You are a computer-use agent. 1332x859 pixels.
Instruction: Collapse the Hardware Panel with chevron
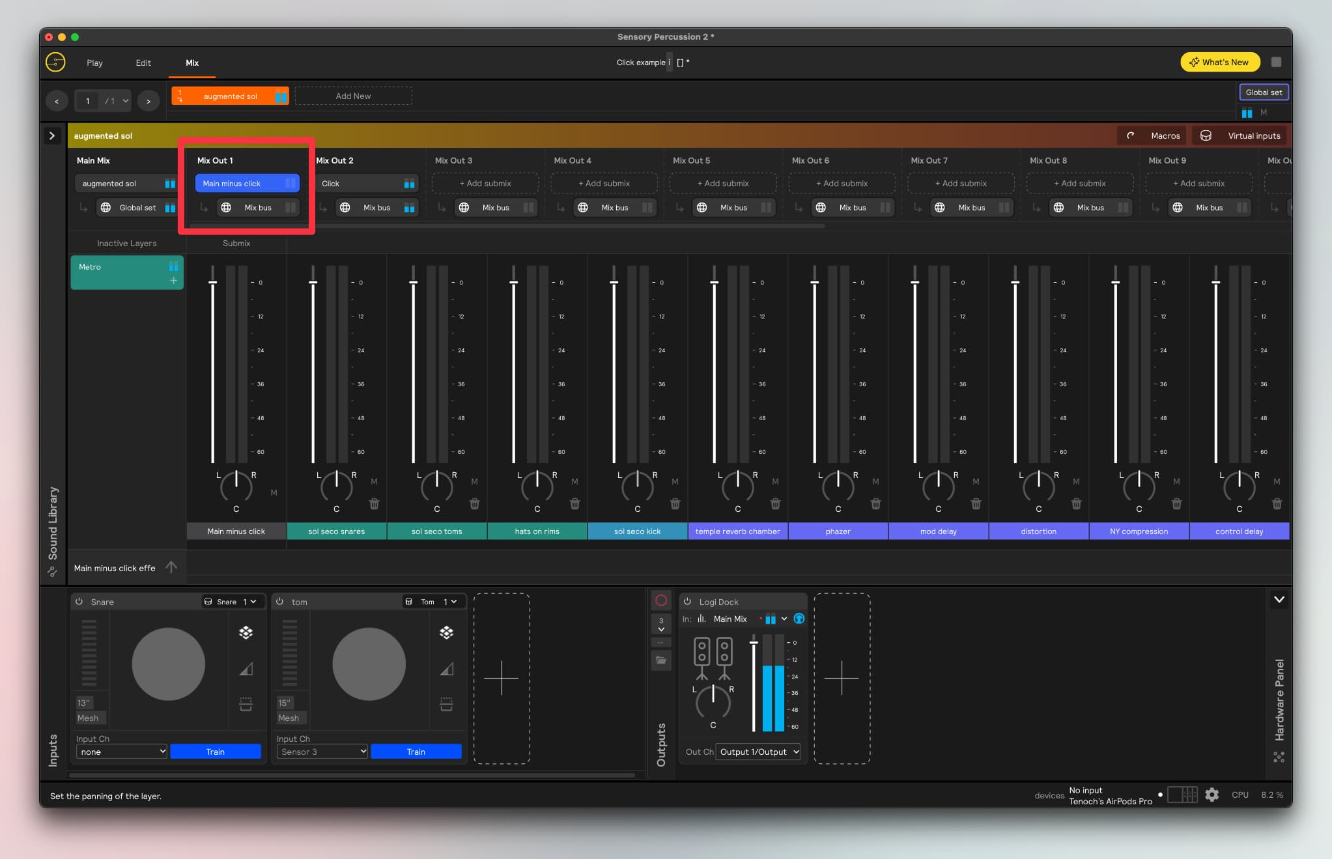coord(1279,599)
